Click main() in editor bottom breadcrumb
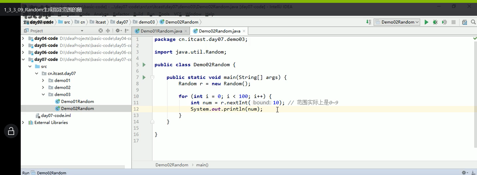 pyautogui.click(x=202, y=165)
